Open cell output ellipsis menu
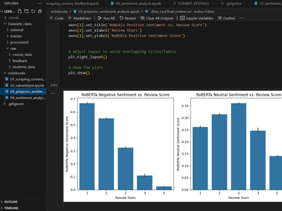Screen dimensions: 282x211 53,93
